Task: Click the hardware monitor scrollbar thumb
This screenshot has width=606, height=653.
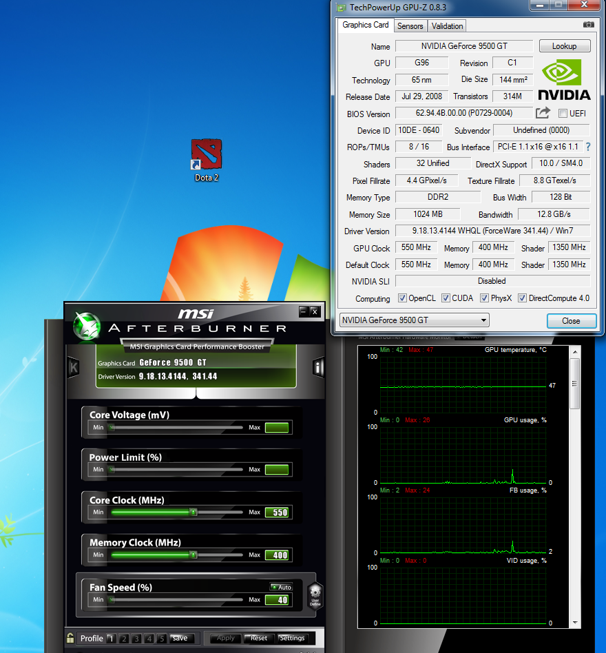Action: [575, 384]
